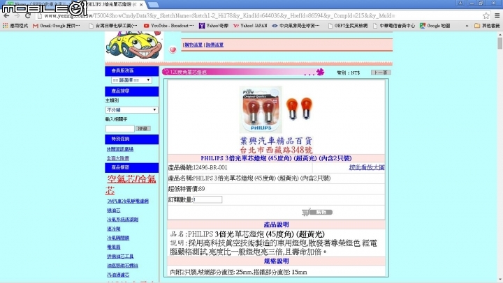Open the Chrome menu hamburger icon
The height and width of the screenshot is (283, 503).
tap(497, 16)
